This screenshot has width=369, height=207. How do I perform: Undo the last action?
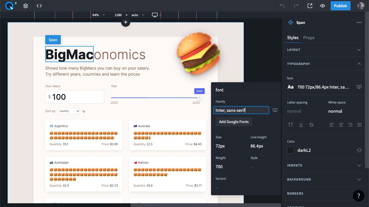point(282,6)
